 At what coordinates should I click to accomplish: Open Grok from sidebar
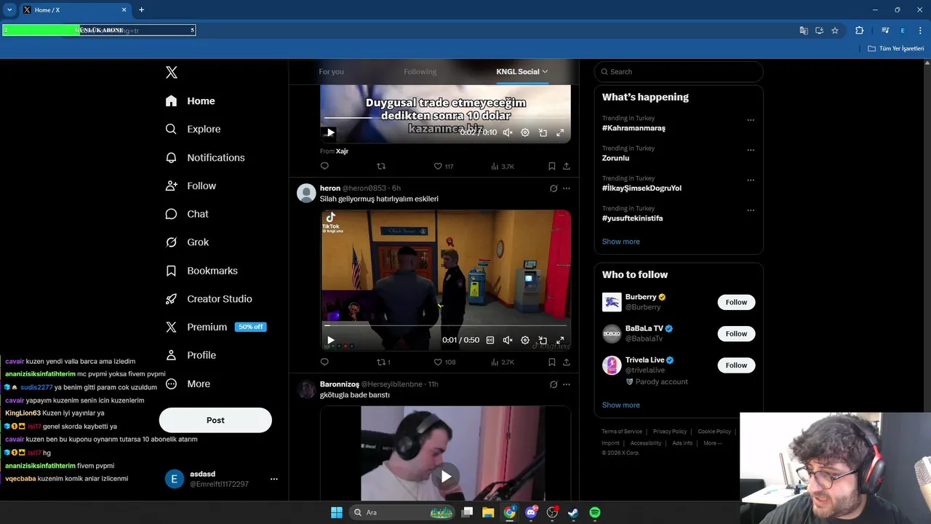(187, 242)
